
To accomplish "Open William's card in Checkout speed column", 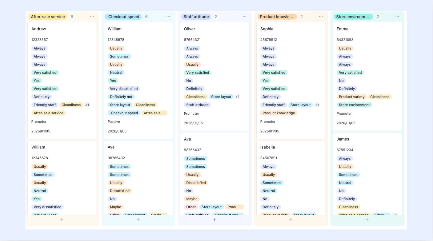I will click(138, 81).
